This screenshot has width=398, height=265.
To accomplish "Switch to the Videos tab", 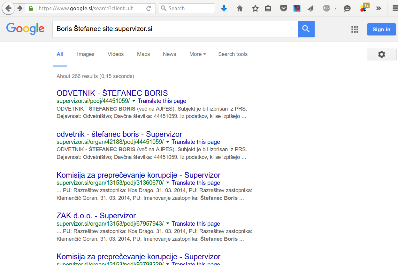I will pos(116,54).
